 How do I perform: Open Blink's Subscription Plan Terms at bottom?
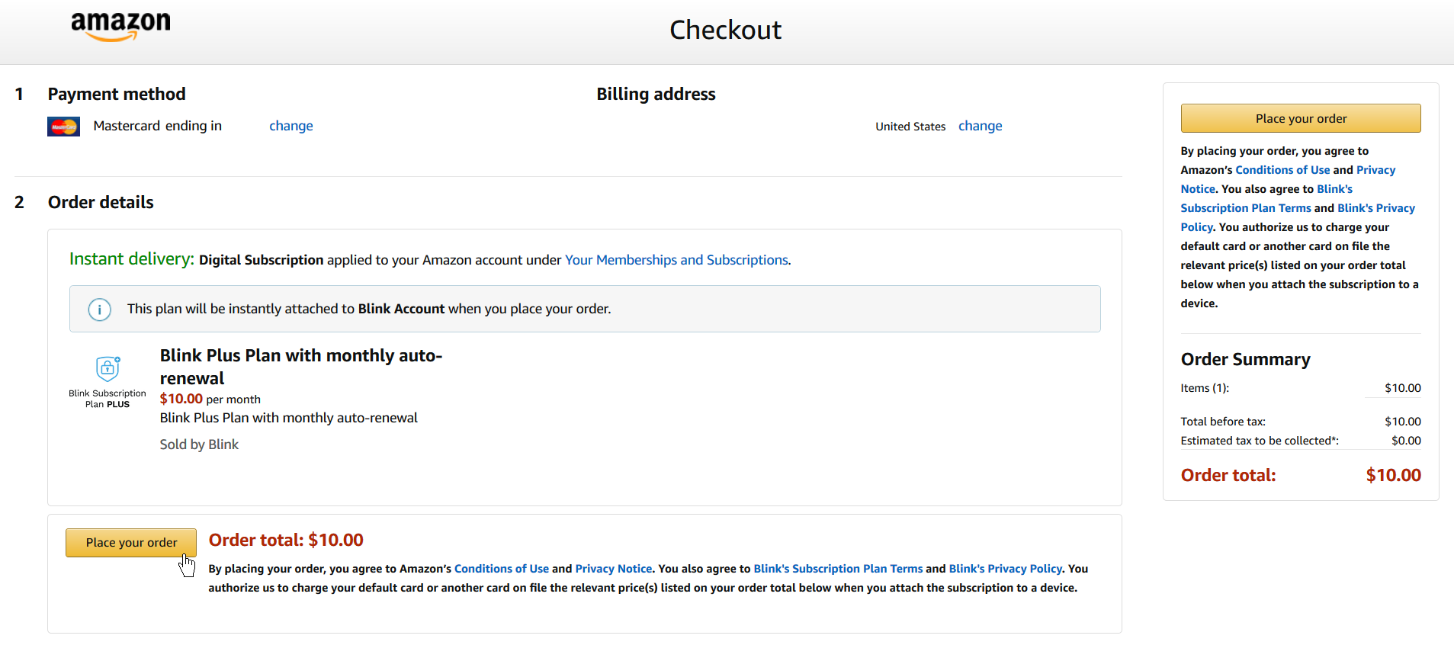(838, 569)
